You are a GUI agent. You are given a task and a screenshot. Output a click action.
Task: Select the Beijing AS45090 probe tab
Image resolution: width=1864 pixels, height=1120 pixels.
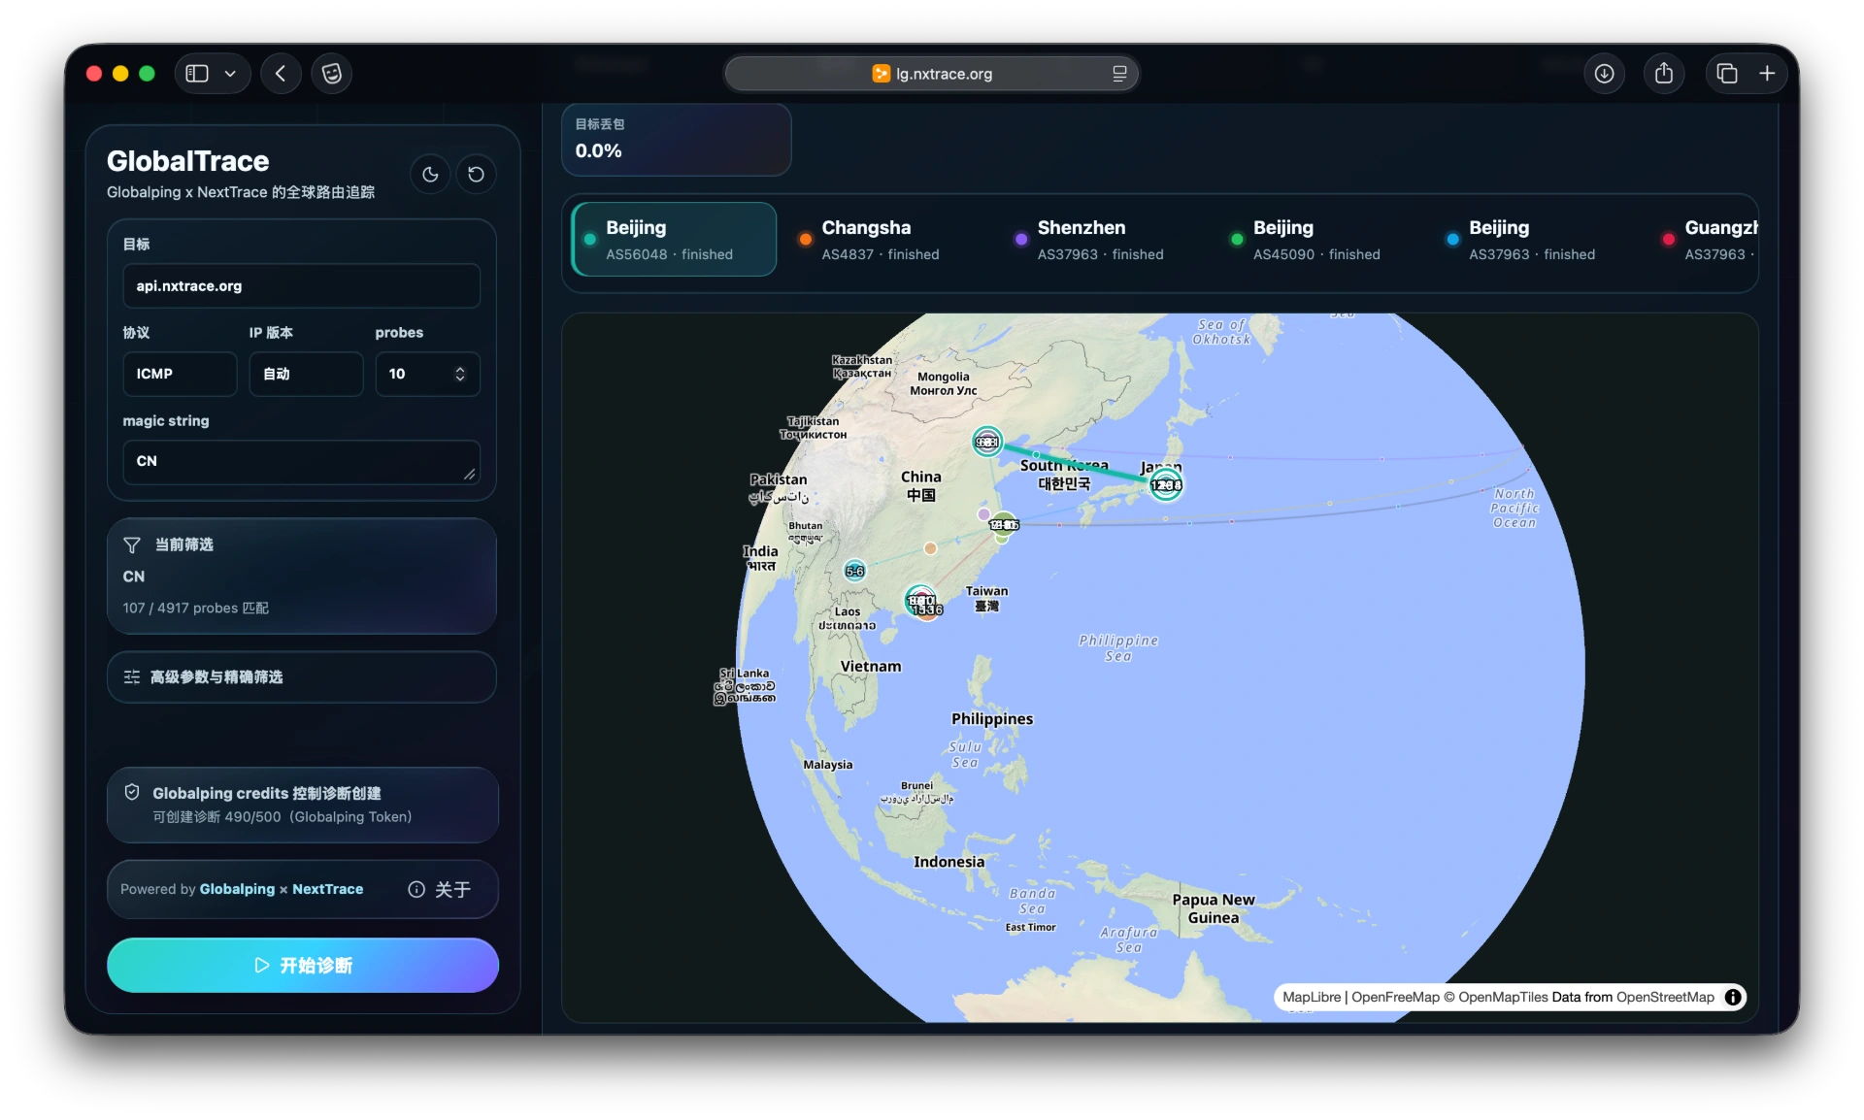pos(1319,240)
